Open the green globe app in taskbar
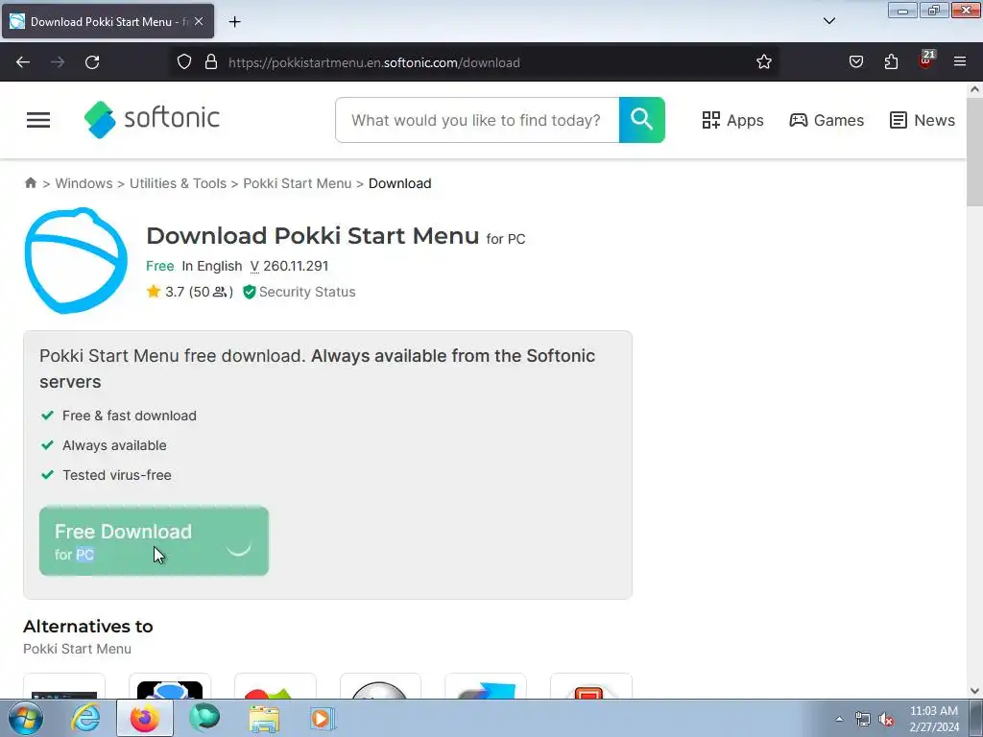 204,718
